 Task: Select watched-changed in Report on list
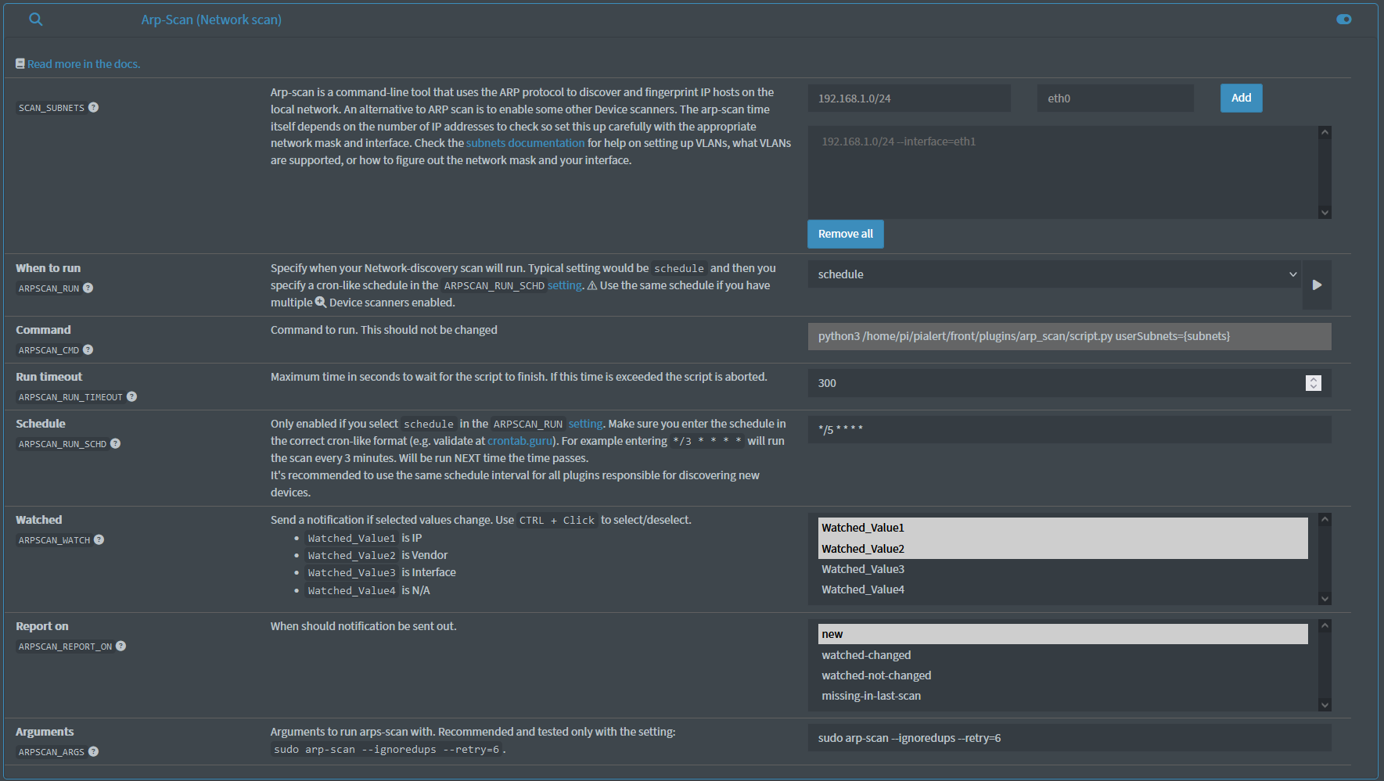(x=866, y=655)
